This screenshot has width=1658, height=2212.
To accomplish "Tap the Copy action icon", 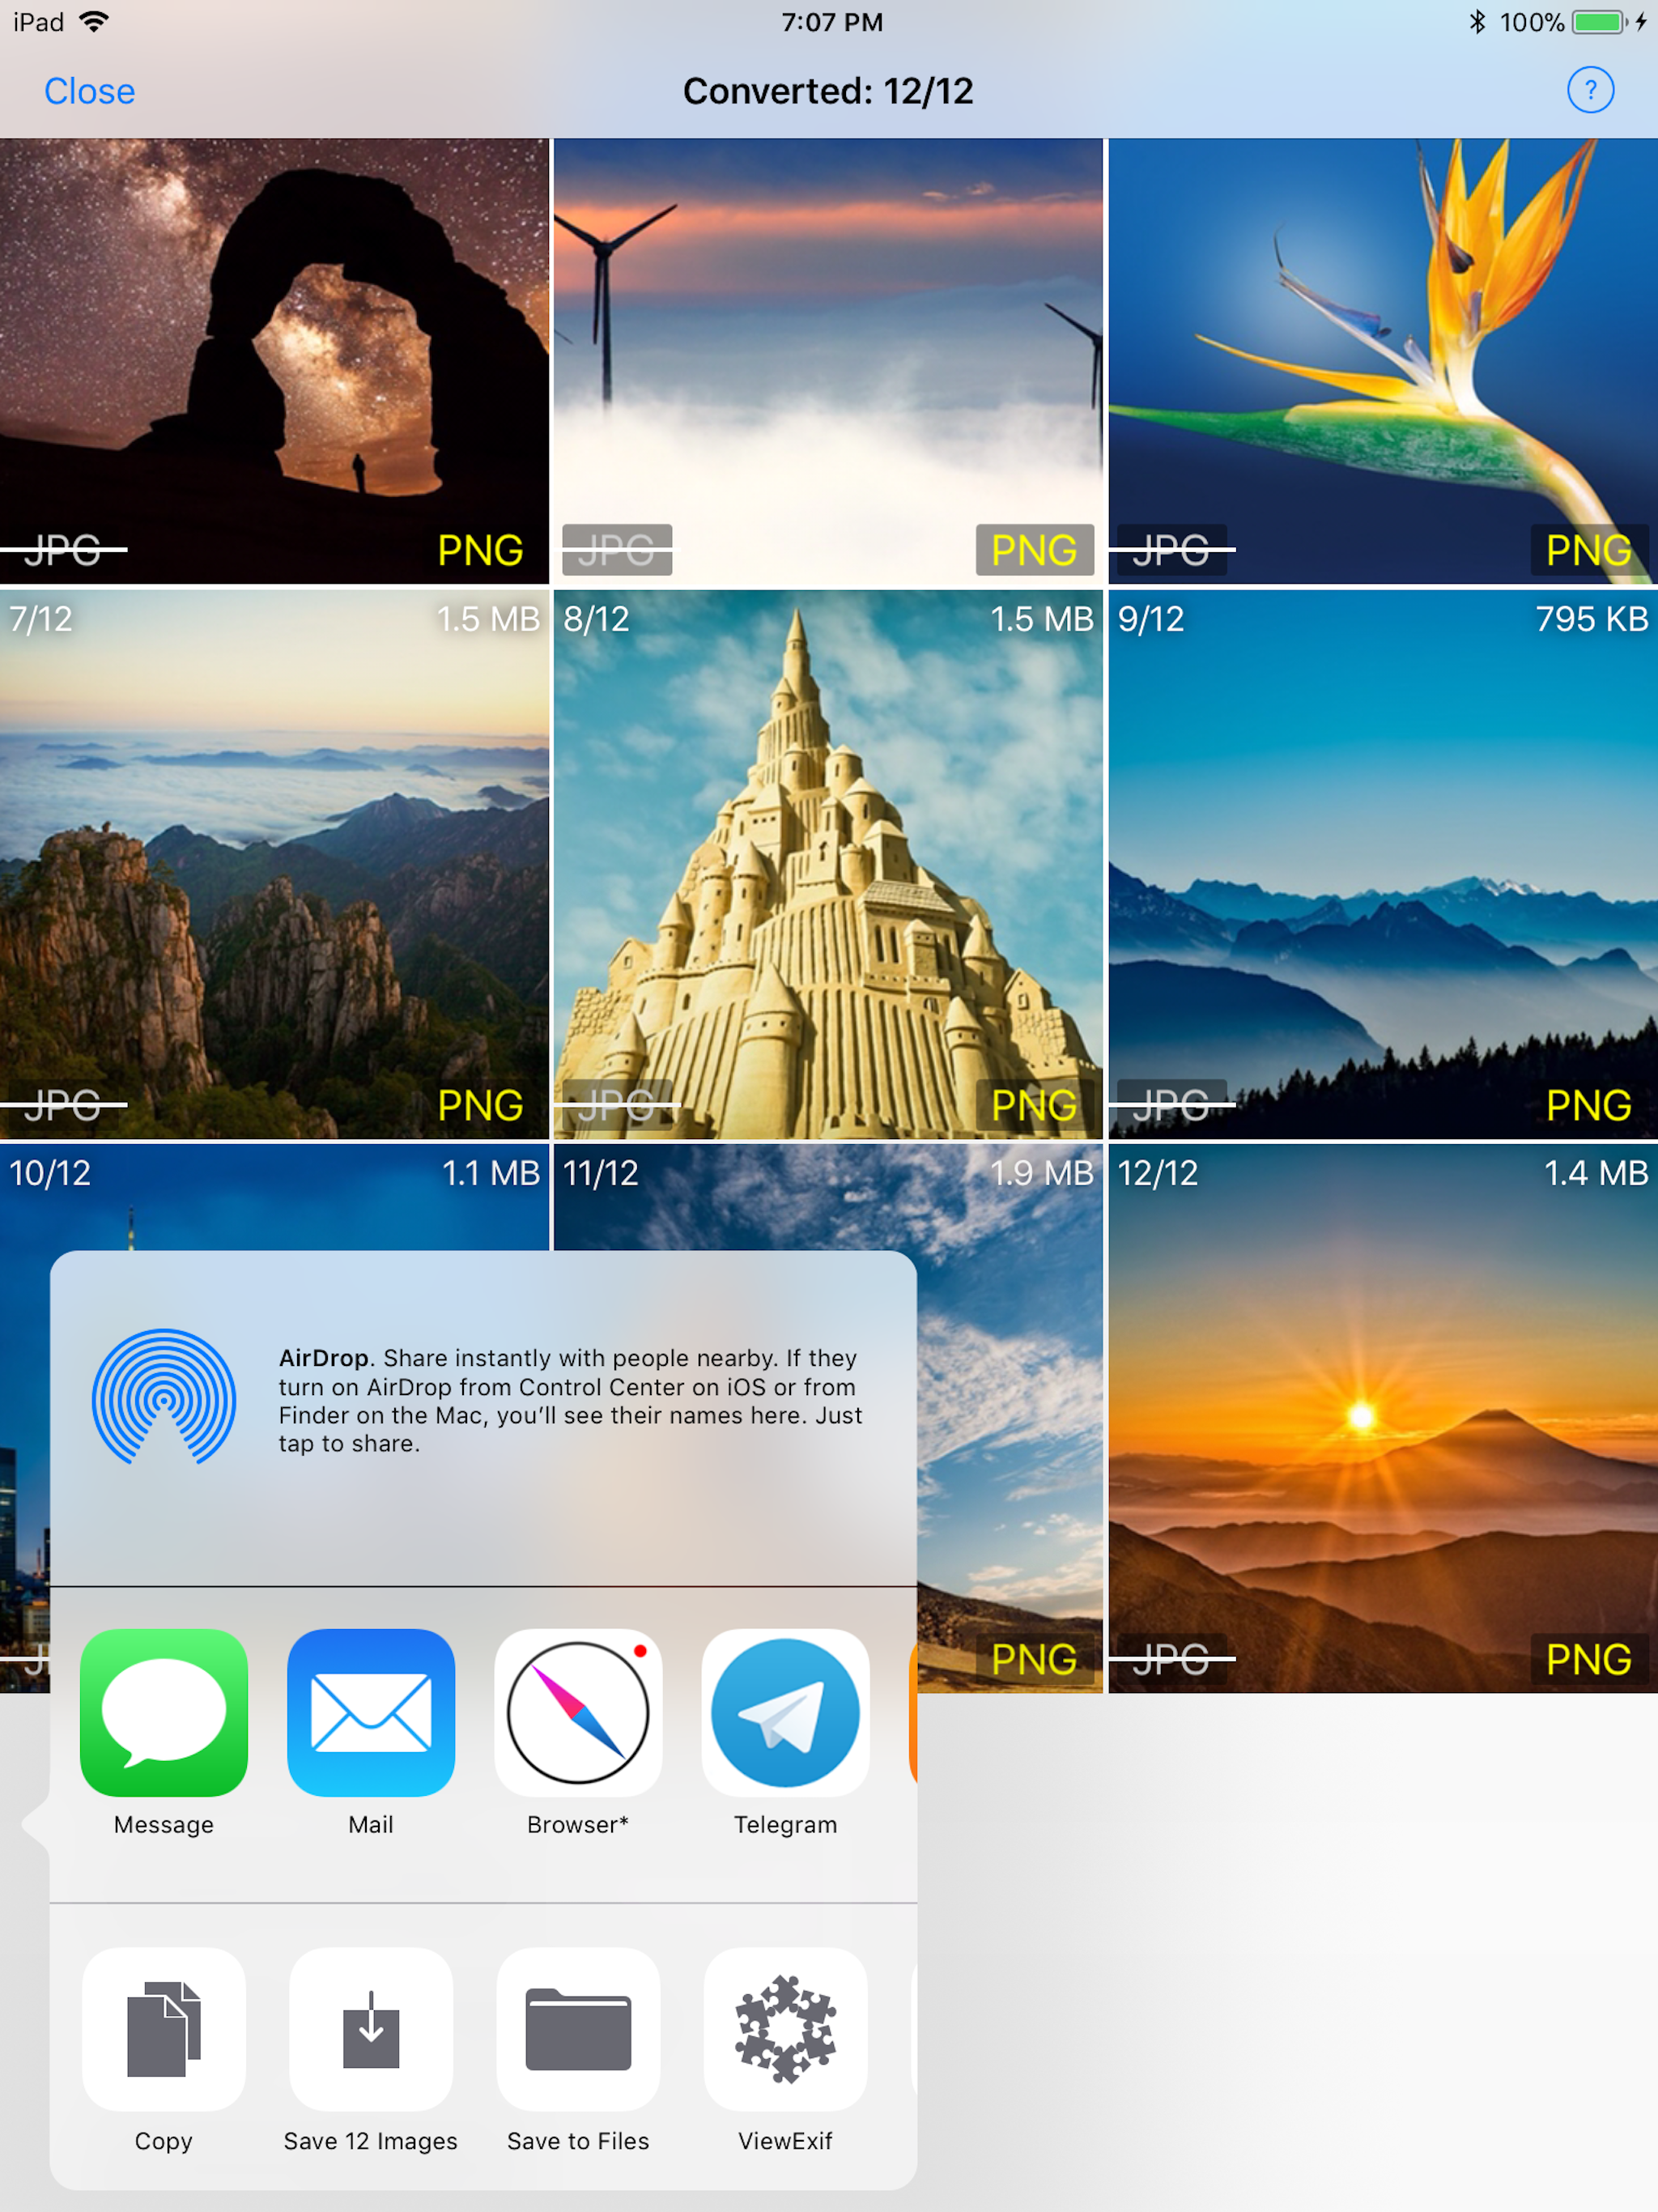I will click(x=163, y=2029).
